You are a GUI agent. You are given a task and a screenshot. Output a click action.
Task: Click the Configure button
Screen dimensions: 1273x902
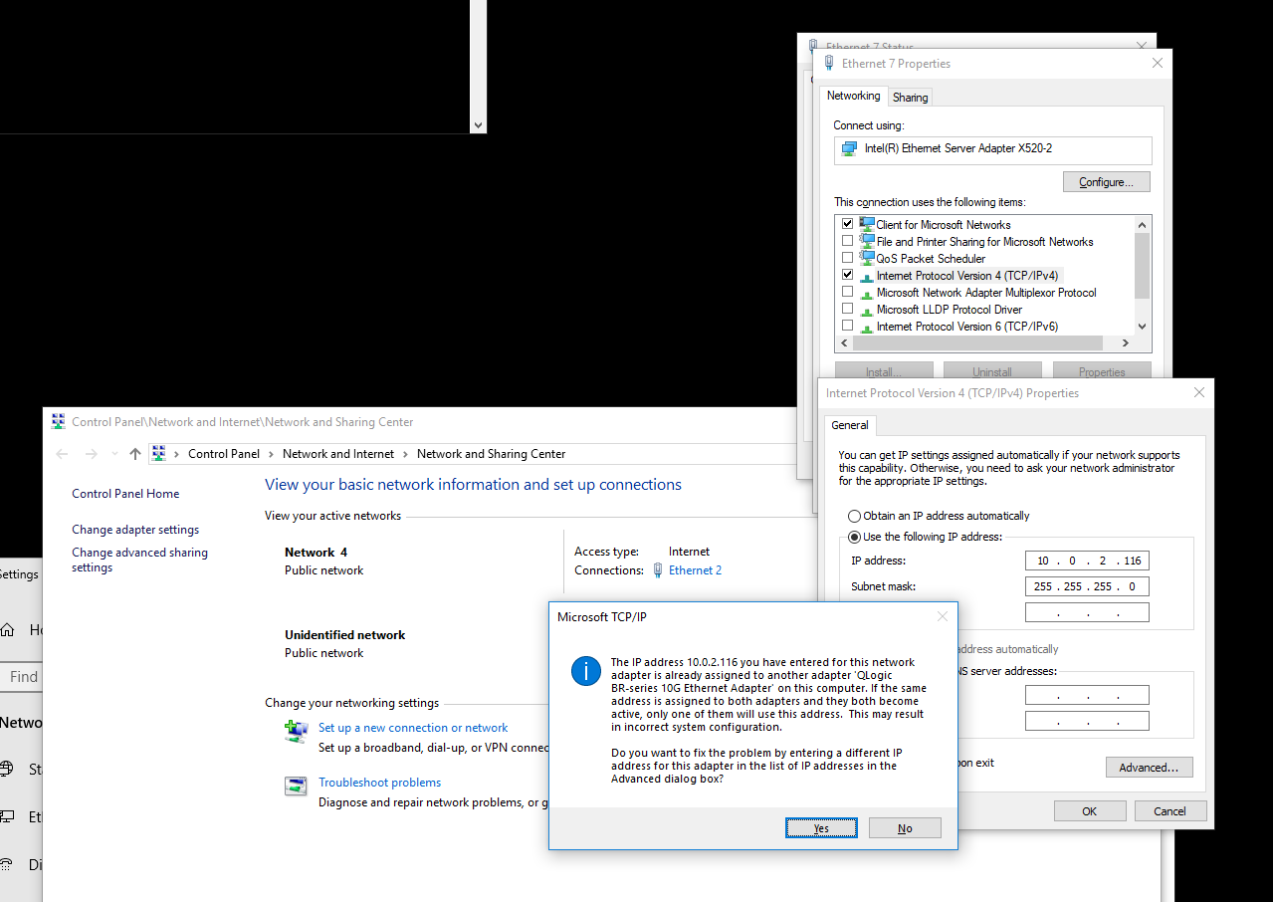(1107, 182)
